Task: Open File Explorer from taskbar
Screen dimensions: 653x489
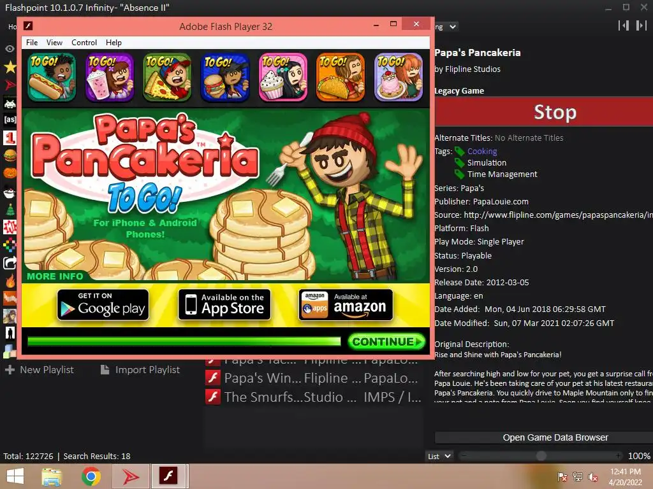Action: 52,476
